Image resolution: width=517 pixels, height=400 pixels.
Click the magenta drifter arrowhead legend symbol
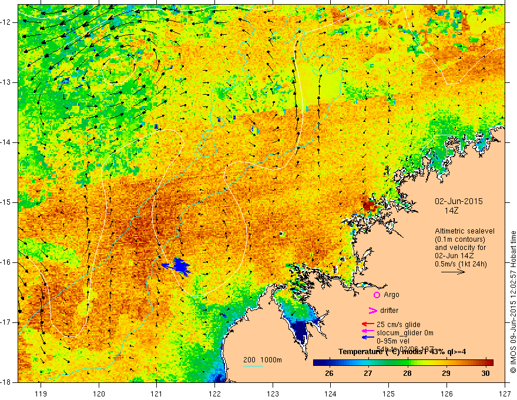372,311
